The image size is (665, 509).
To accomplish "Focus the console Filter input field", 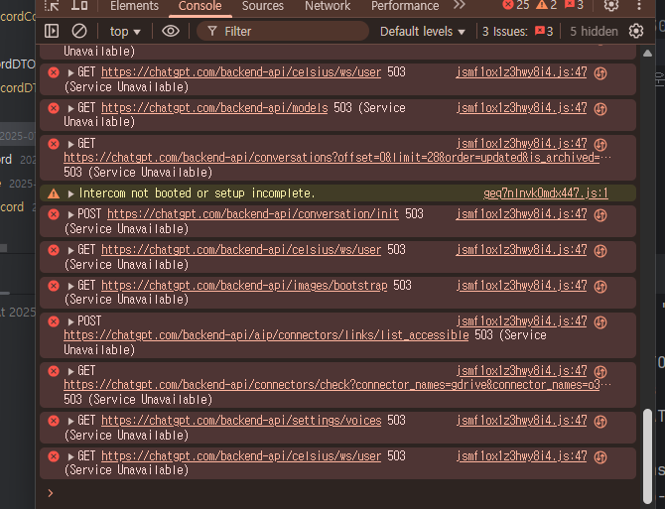I will 283,31.
